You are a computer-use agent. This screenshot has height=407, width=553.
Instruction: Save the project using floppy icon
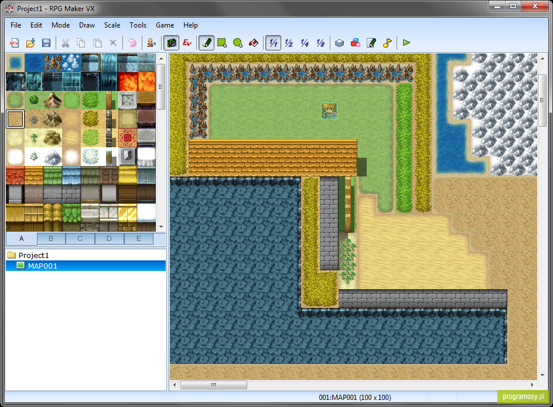tap(46, 43)
